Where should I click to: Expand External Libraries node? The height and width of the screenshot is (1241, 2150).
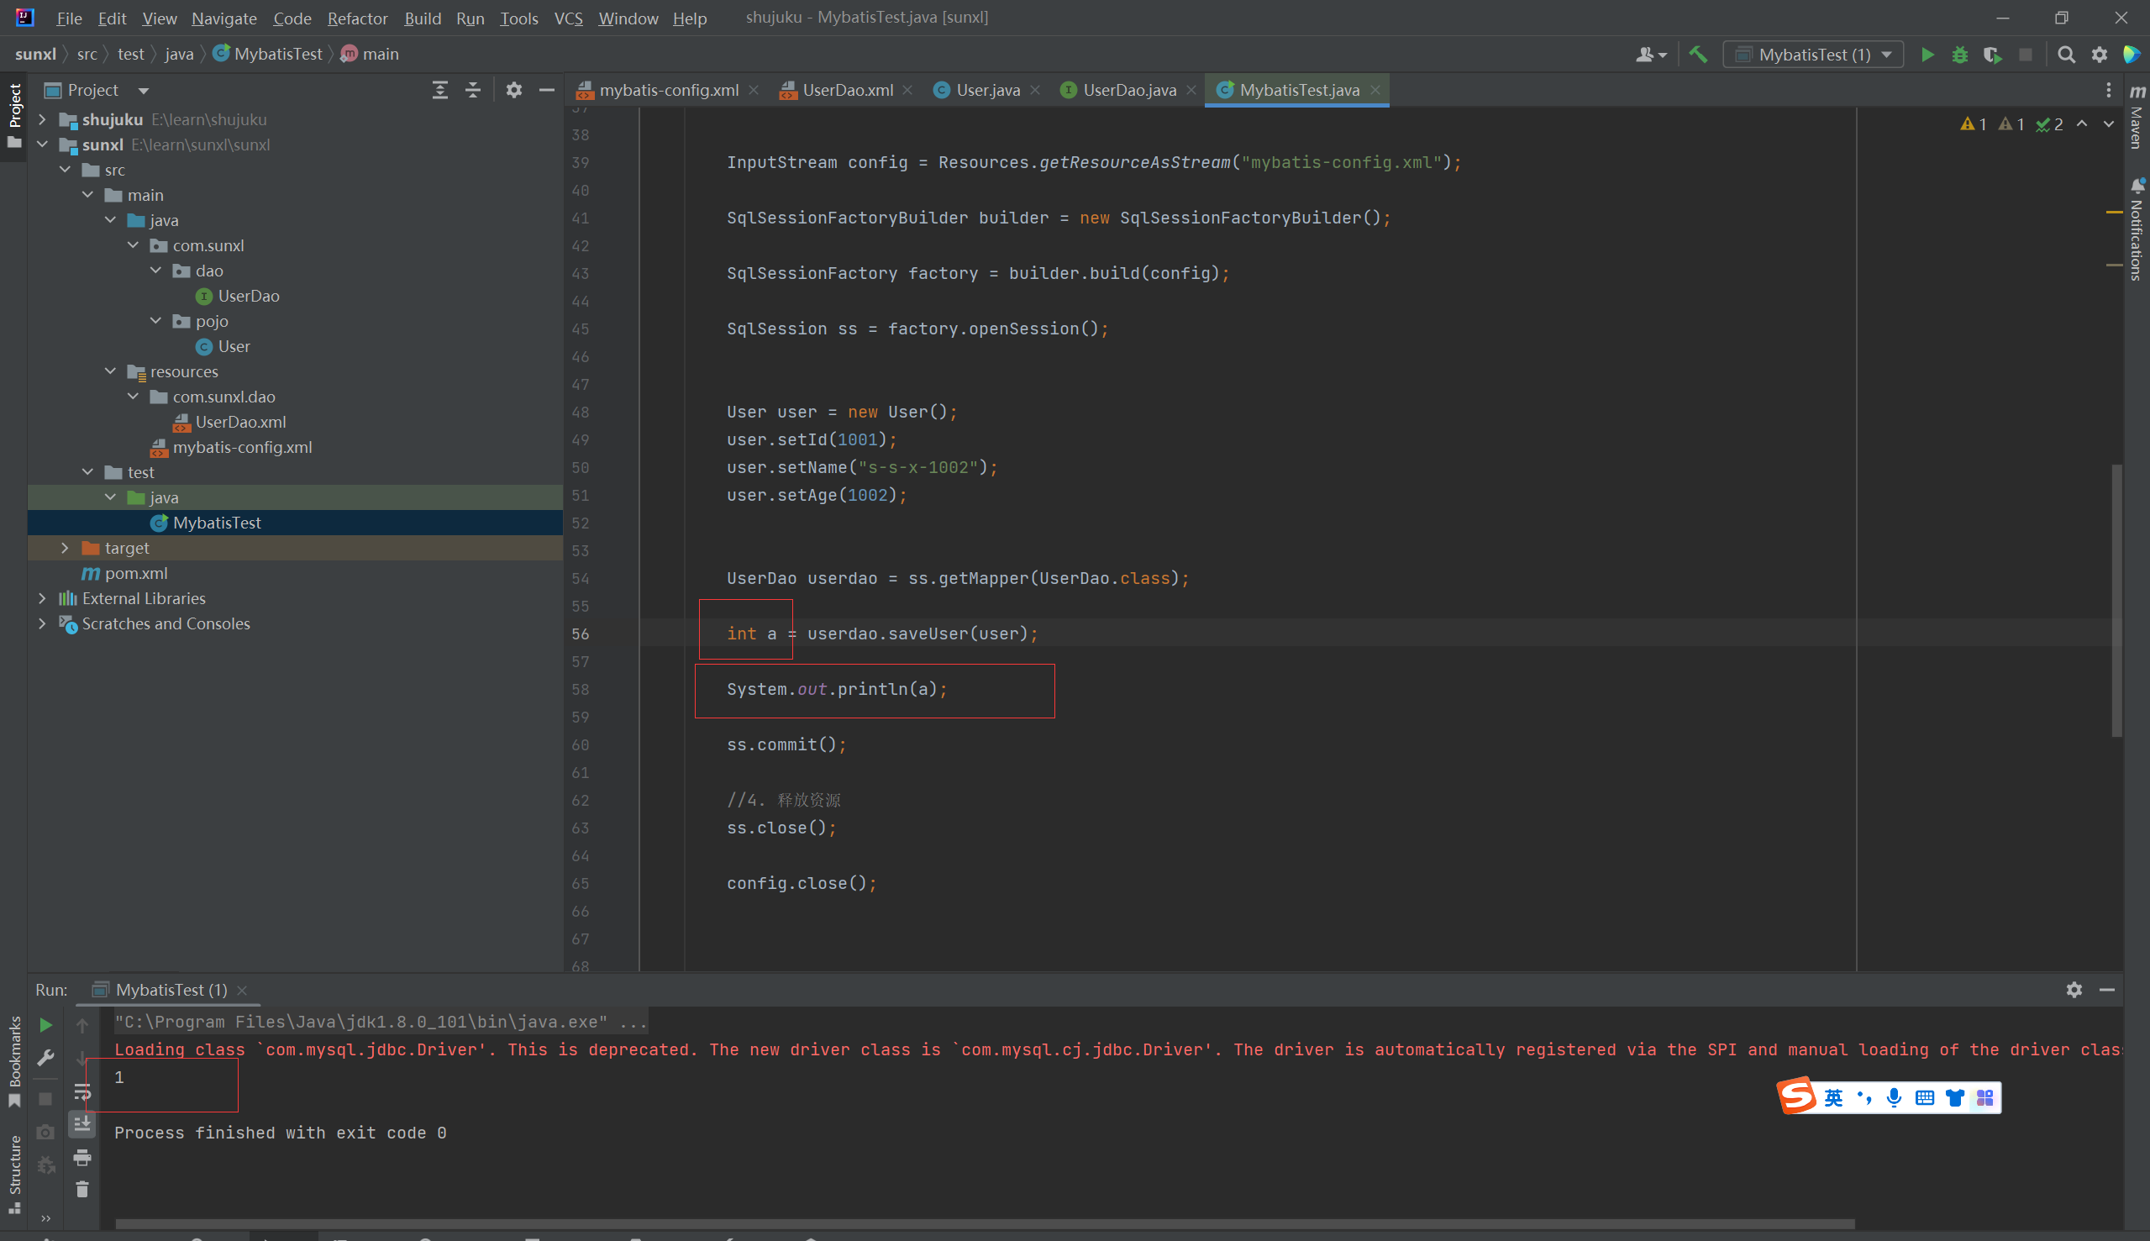click(42, 598)
